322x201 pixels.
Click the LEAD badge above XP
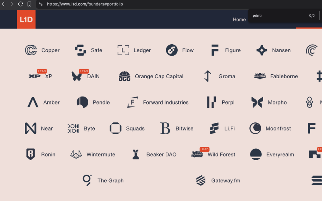[x=42, y=71]
